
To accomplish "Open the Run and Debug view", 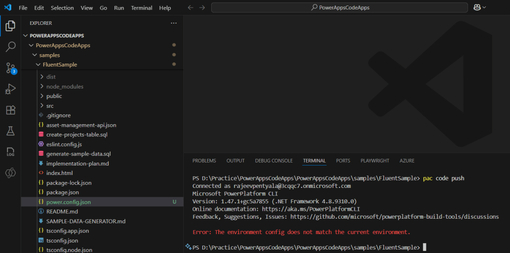I will point(10,89).
